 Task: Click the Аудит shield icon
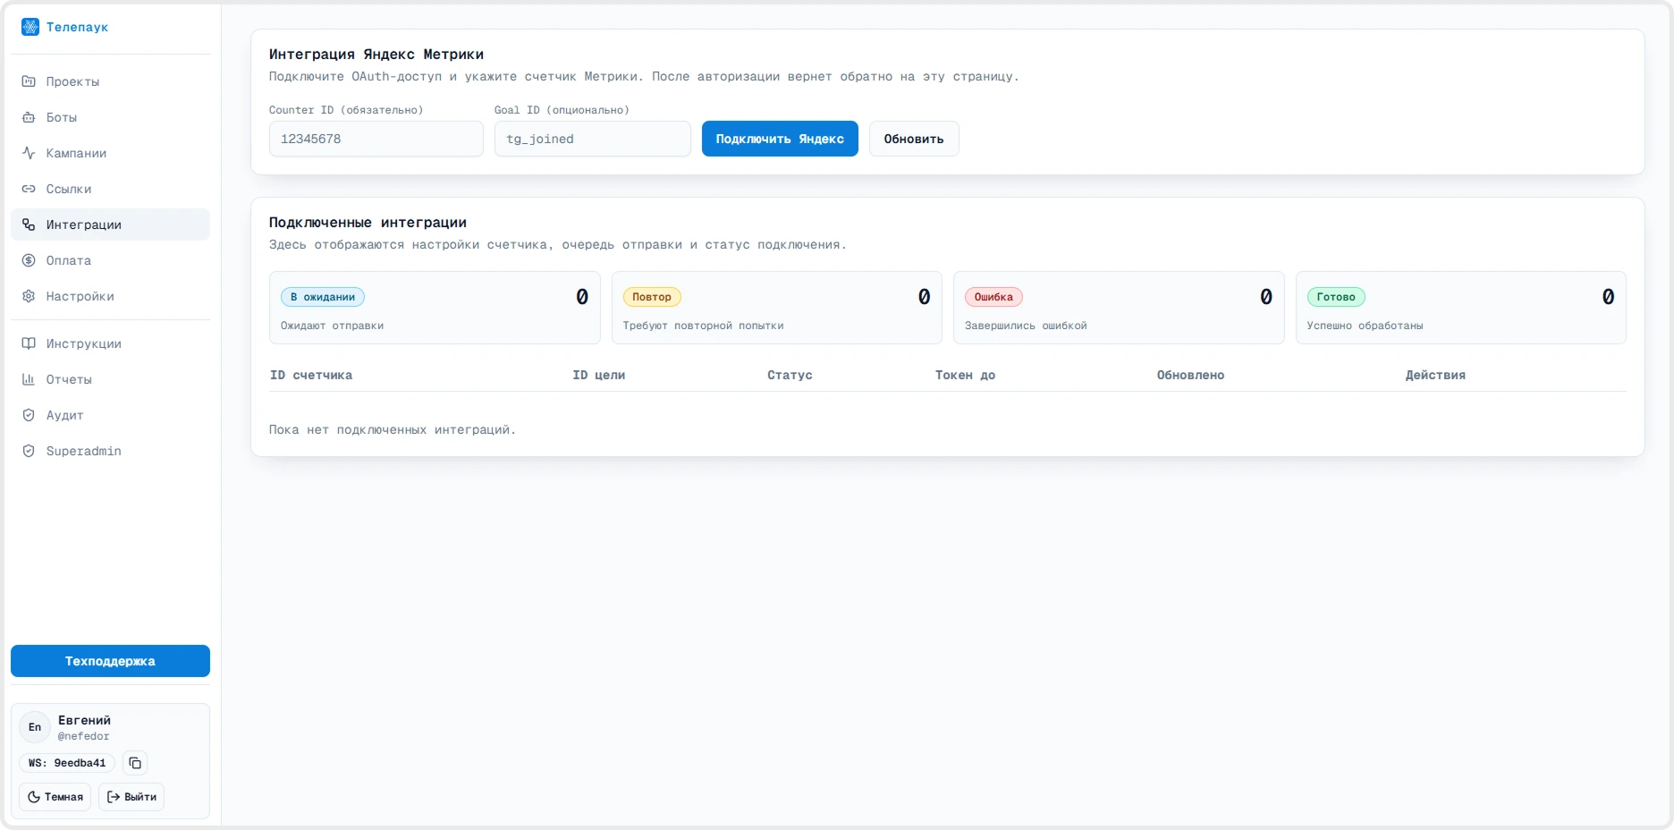pos(29,415)
